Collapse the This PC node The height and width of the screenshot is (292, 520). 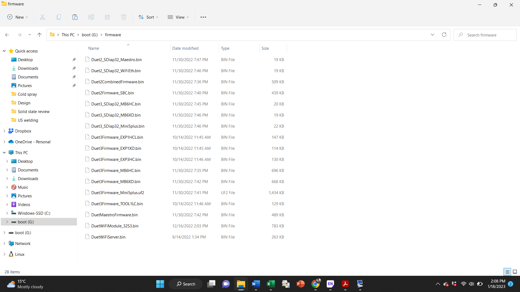[x=4, y=152]
